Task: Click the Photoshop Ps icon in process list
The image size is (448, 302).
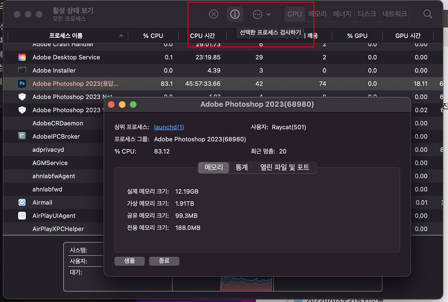Action: click(22, 83)
